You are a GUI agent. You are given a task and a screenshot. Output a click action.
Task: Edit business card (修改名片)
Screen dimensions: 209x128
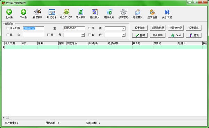(95, 14)
